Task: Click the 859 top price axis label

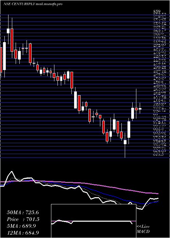Action: click(157, 11)
